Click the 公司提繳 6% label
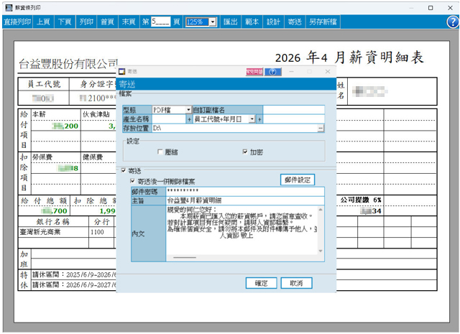Screen dimensions: 460x334 tap(361, 200)
